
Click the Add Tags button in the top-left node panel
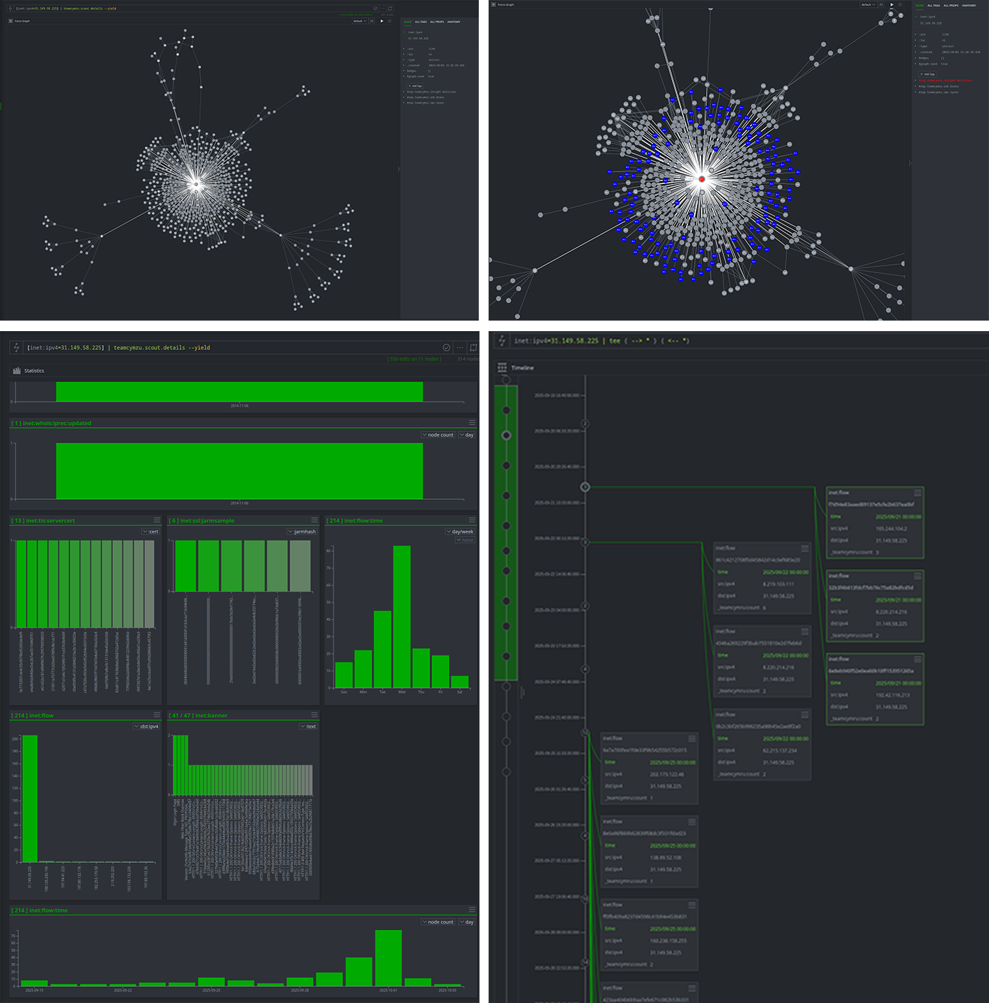click(415, 86)
